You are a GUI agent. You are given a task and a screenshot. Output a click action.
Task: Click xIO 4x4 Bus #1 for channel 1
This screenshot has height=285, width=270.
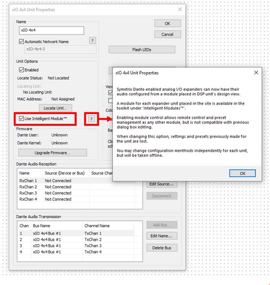[47, 233]
